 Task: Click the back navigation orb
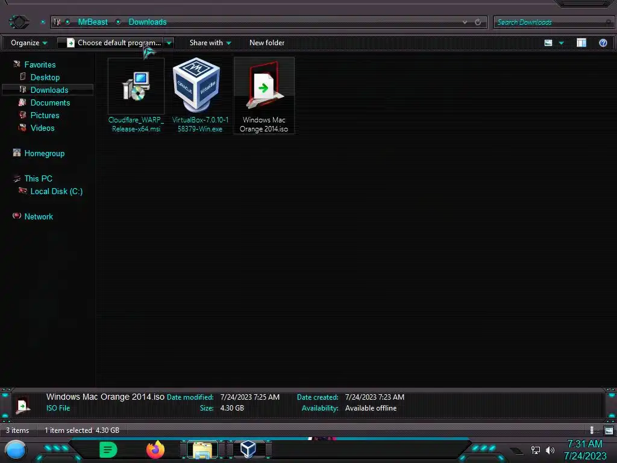coord(19,22)
